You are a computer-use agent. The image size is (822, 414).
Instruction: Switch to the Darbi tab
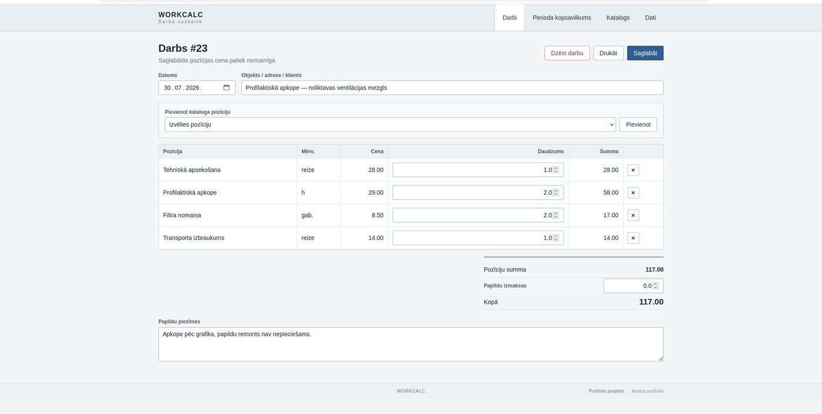point(510,18)
